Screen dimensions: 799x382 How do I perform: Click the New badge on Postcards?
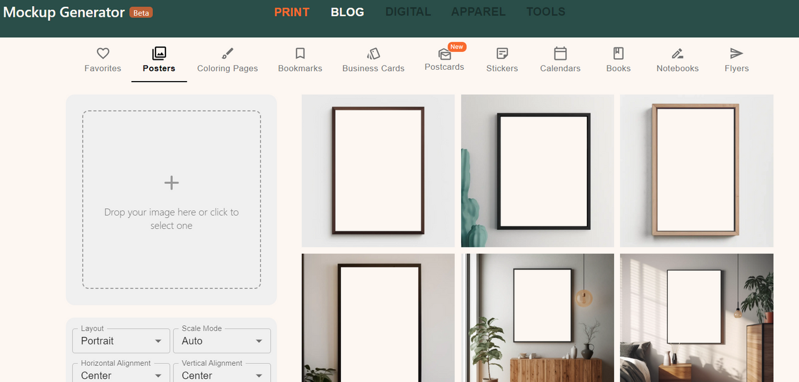(x=457, y=47)
